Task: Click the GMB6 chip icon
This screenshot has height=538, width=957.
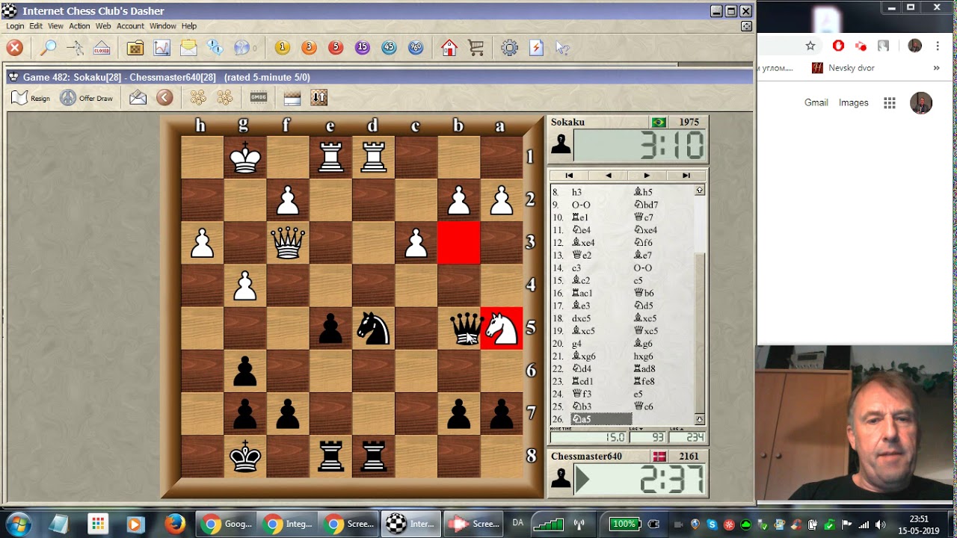Action: point(259,97)
